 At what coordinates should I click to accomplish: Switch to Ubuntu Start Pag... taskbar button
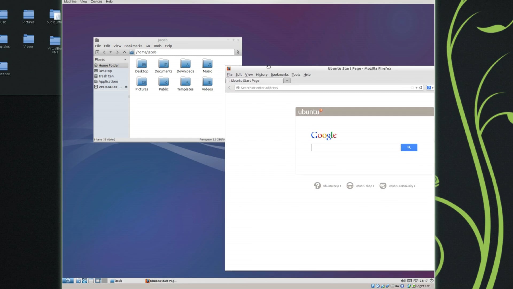(161, 281)
